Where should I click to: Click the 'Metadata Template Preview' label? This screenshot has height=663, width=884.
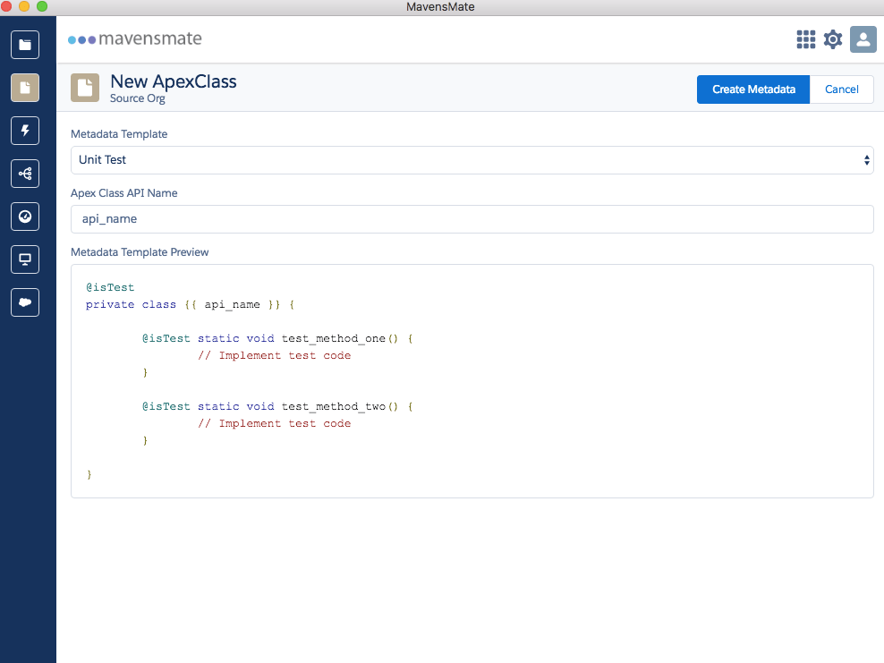(x=140, y=252)
